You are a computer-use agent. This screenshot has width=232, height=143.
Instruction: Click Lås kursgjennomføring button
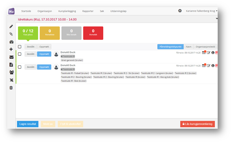click(x=198, y=124)
